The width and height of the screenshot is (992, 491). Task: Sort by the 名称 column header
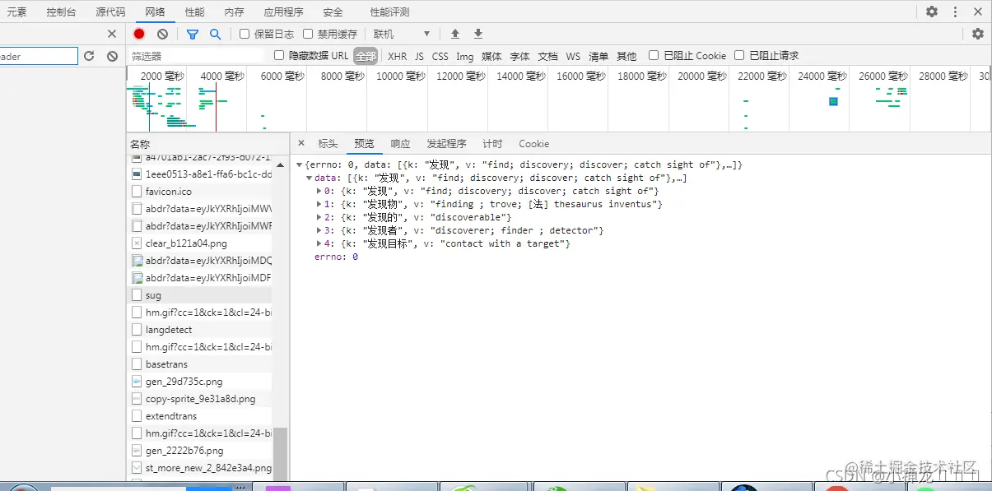(x=207, y=143)
